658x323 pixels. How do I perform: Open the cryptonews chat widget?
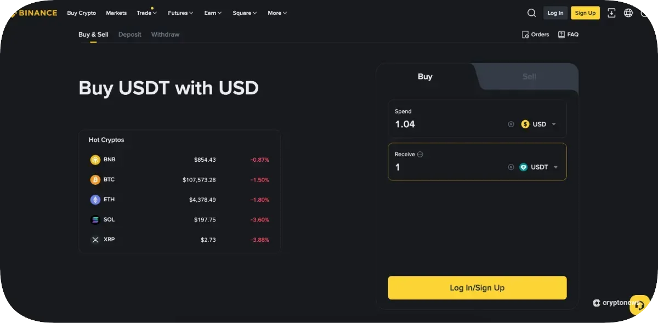638,304
